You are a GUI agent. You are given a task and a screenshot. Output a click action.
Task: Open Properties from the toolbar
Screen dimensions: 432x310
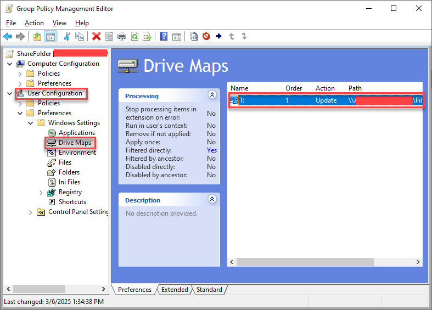[109, 36]
